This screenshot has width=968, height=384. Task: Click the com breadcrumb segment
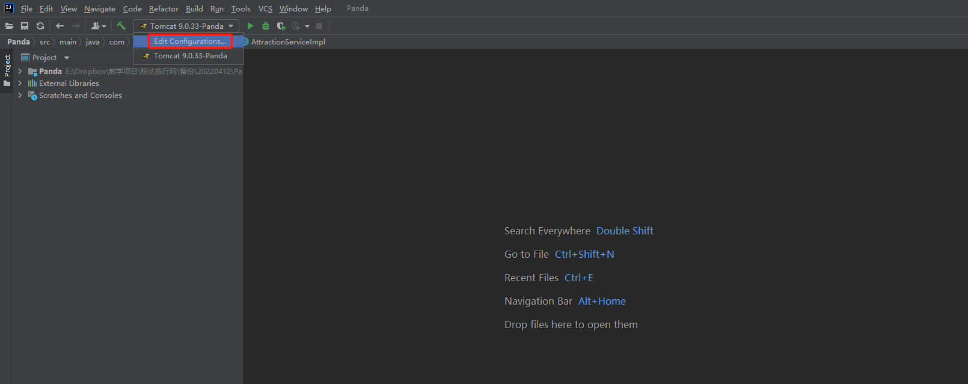(x=117, y=41)
